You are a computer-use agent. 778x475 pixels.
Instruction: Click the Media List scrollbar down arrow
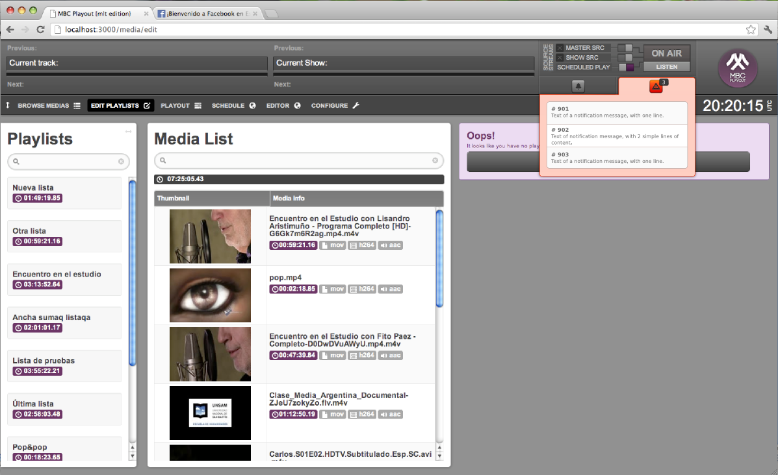[x=439, y=456]
